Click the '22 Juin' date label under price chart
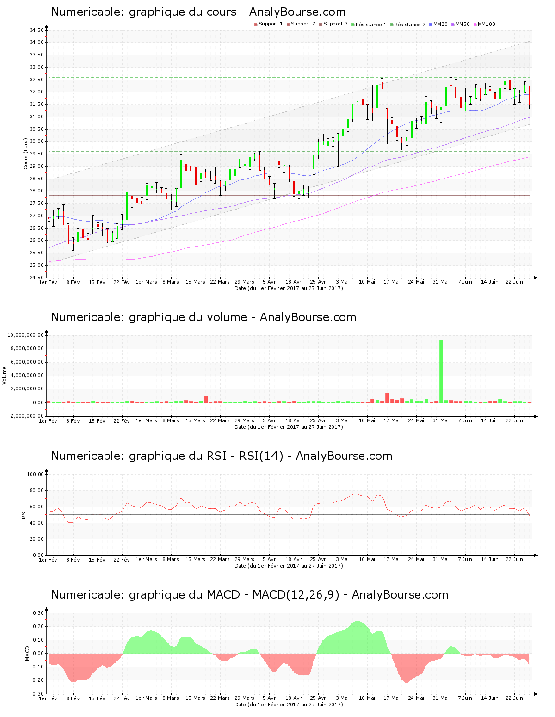Image resolution: width=555 pixels, height=717 pixels. tap(514, 282)
